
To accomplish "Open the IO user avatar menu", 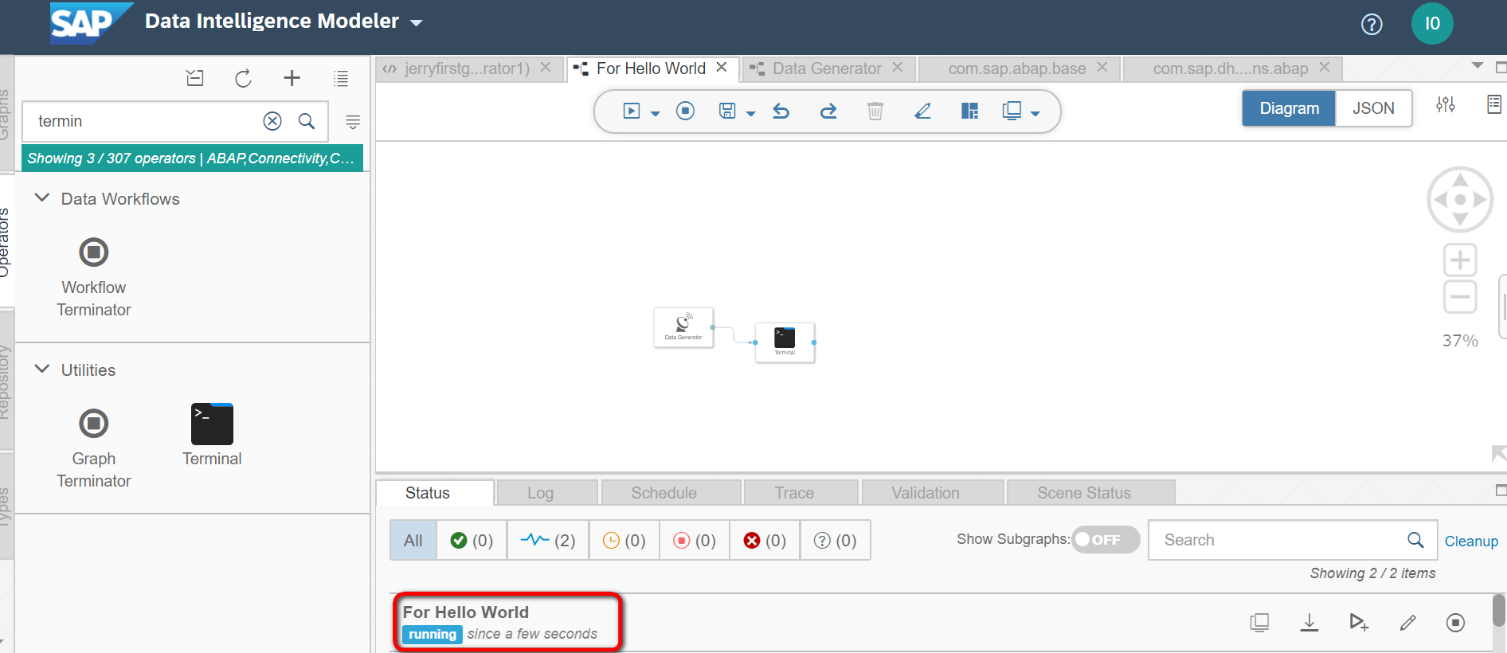I will 1432,24.
